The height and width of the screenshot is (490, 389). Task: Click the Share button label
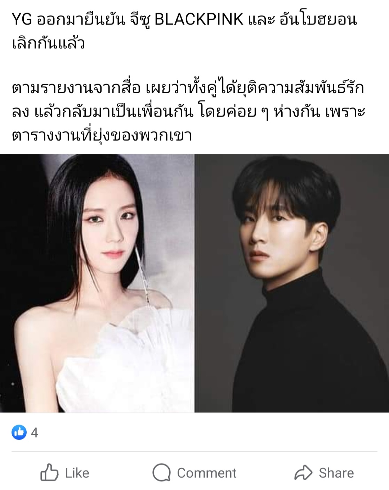(336, 473)
